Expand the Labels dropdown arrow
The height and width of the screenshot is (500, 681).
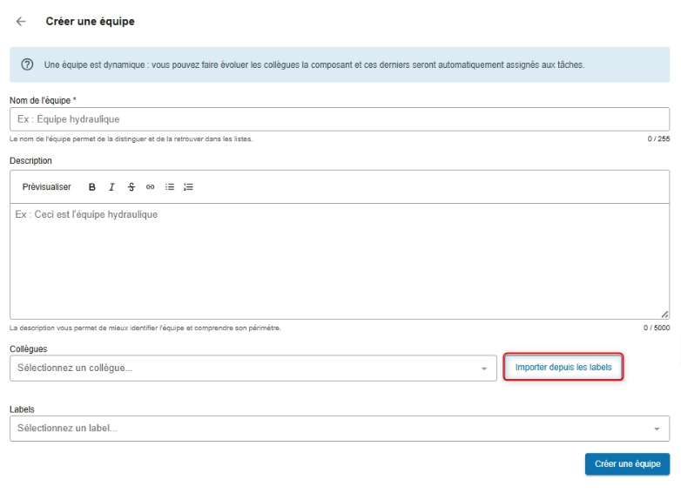(x=657, y=429)
